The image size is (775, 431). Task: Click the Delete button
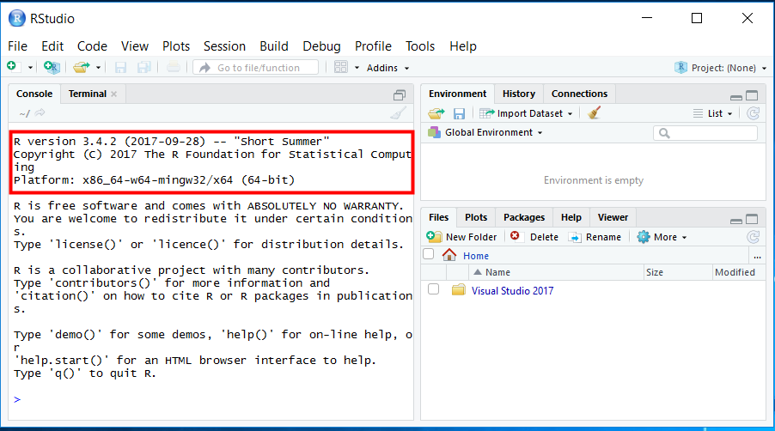534,237
